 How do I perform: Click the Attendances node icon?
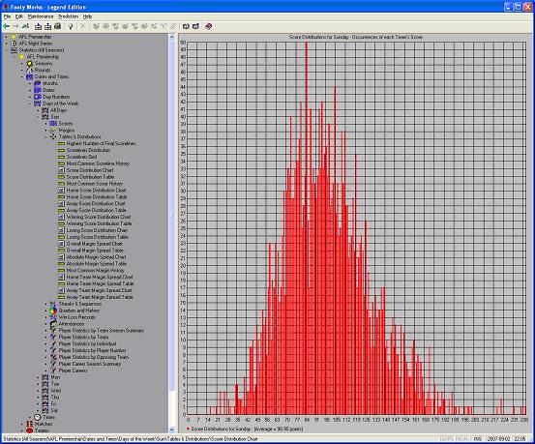pos(53,324)
